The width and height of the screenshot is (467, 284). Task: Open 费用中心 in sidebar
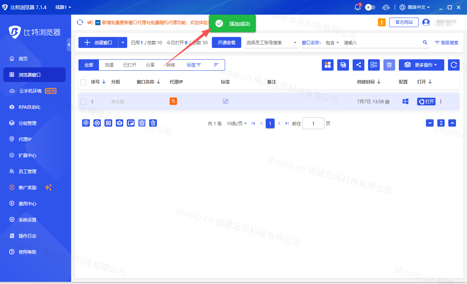click(34, 203)
